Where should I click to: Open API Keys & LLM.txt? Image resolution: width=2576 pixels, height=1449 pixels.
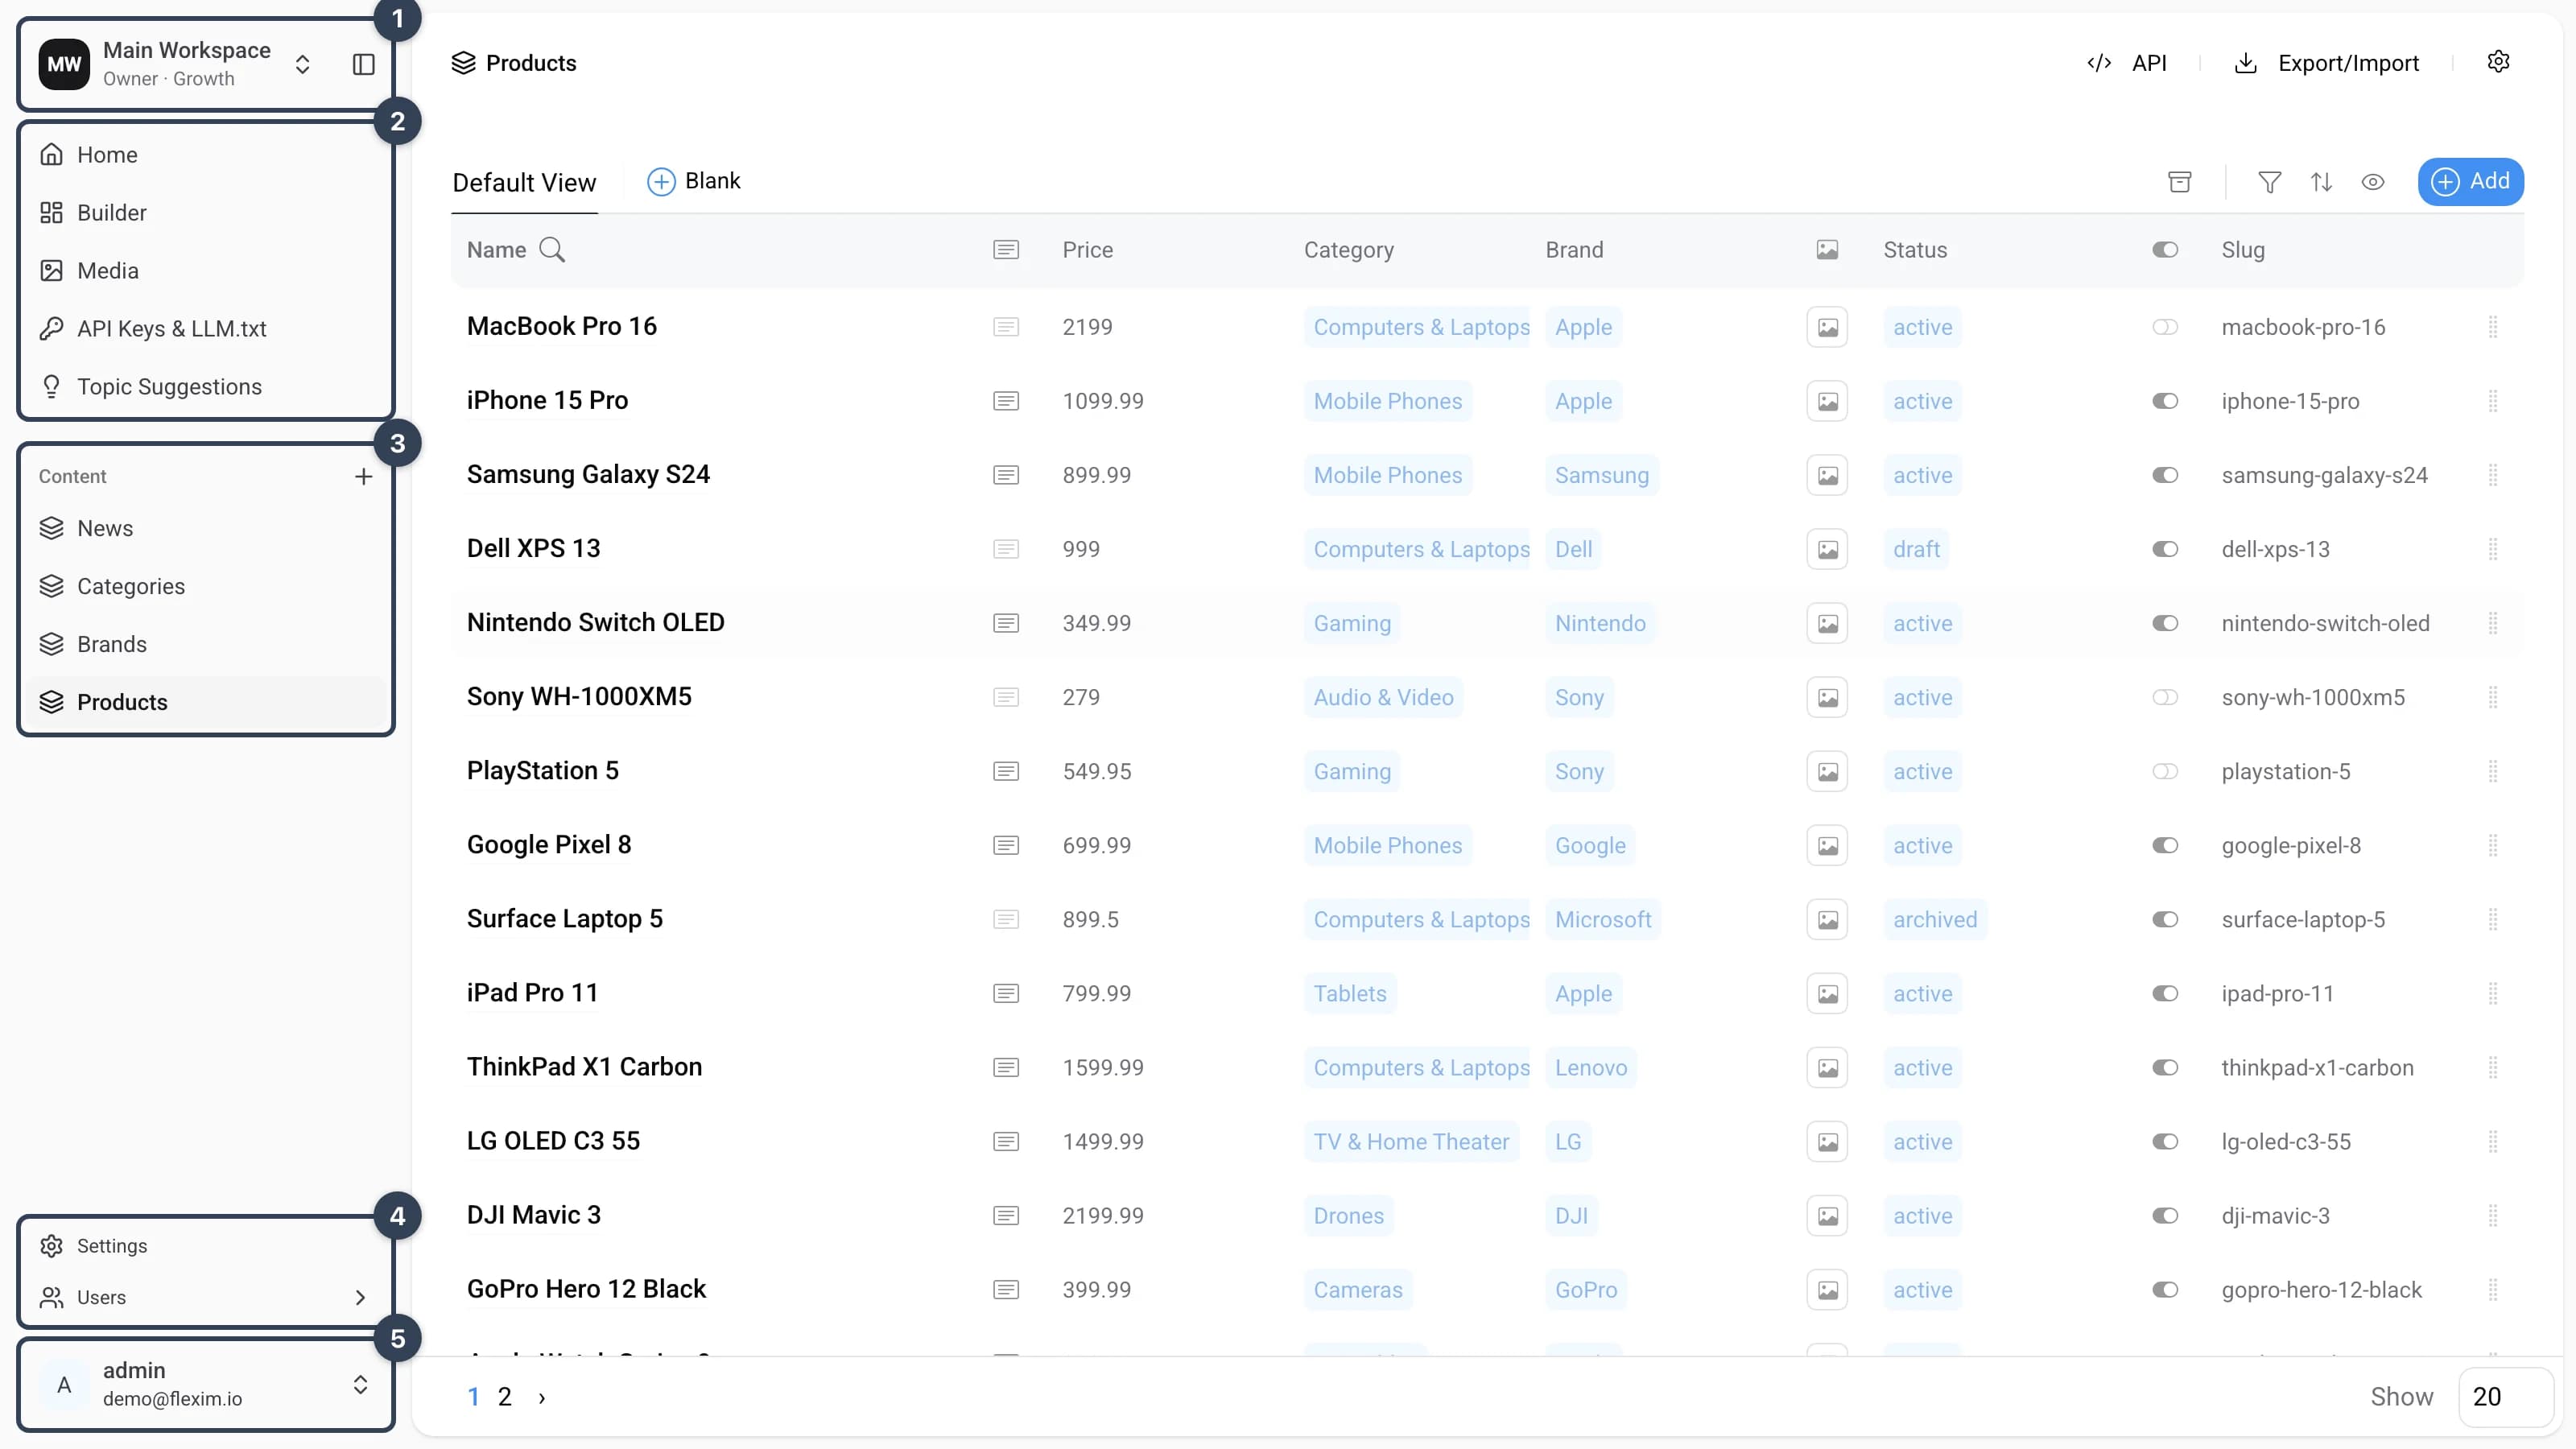coord(206,329)
